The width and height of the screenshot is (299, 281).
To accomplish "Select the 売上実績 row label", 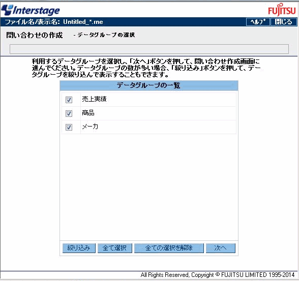I will click(94, 99).
